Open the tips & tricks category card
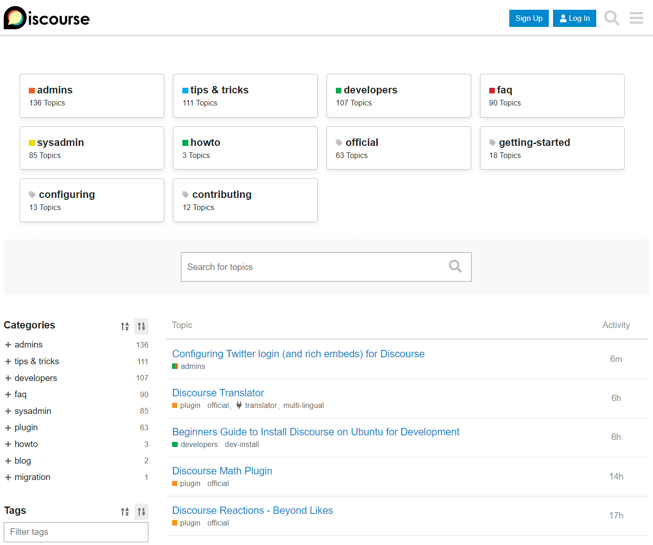Viewport: 653px width, 545px height. (x=220, y=90)
